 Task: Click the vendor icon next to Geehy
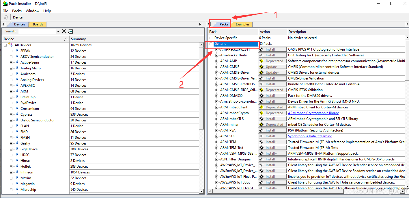coord(17,143)
